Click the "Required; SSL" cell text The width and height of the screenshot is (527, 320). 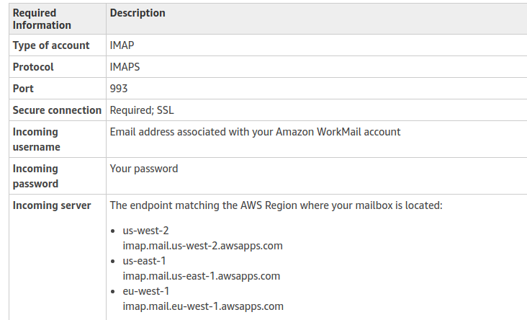[x=142, y=110]
